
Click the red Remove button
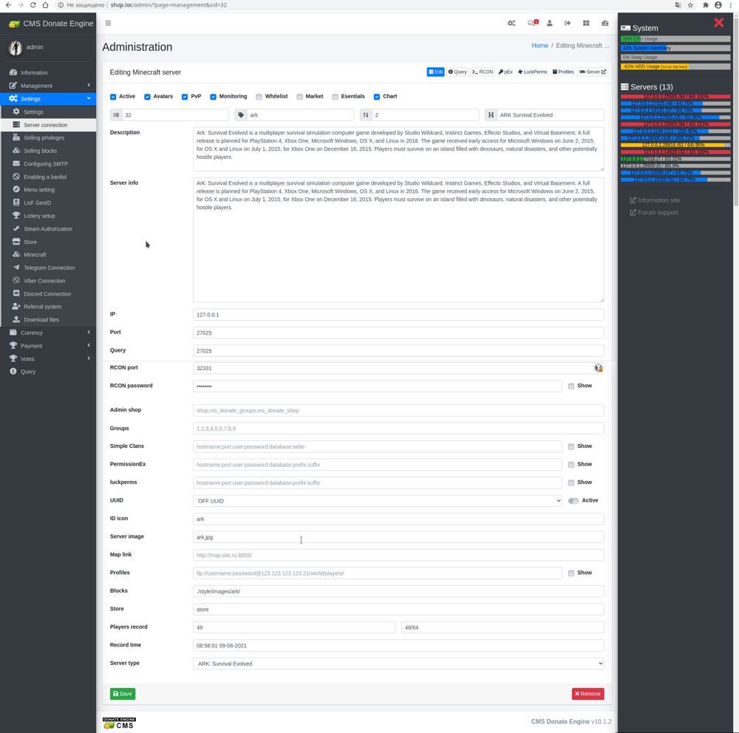588,694
